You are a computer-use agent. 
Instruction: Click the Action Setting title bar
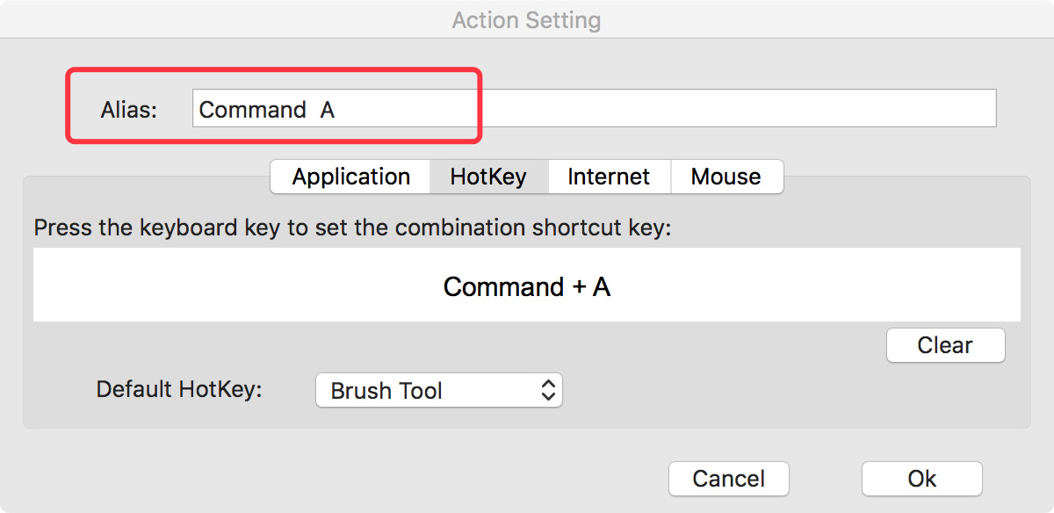526,19
